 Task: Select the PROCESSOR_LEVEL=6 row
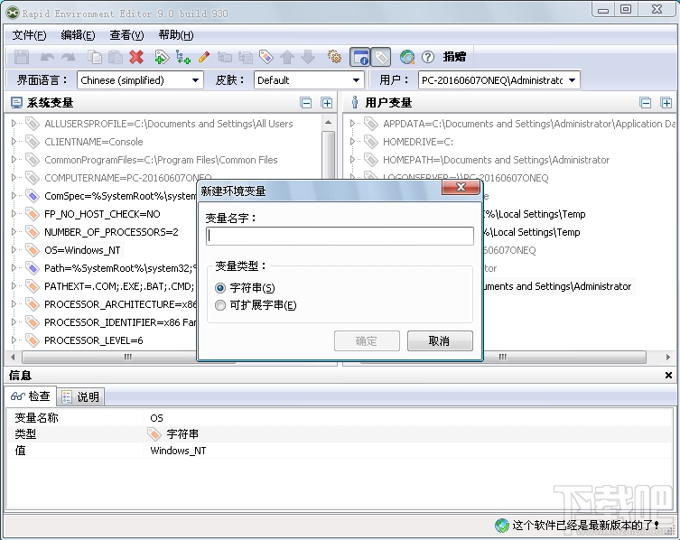click(x=93, y=340)
